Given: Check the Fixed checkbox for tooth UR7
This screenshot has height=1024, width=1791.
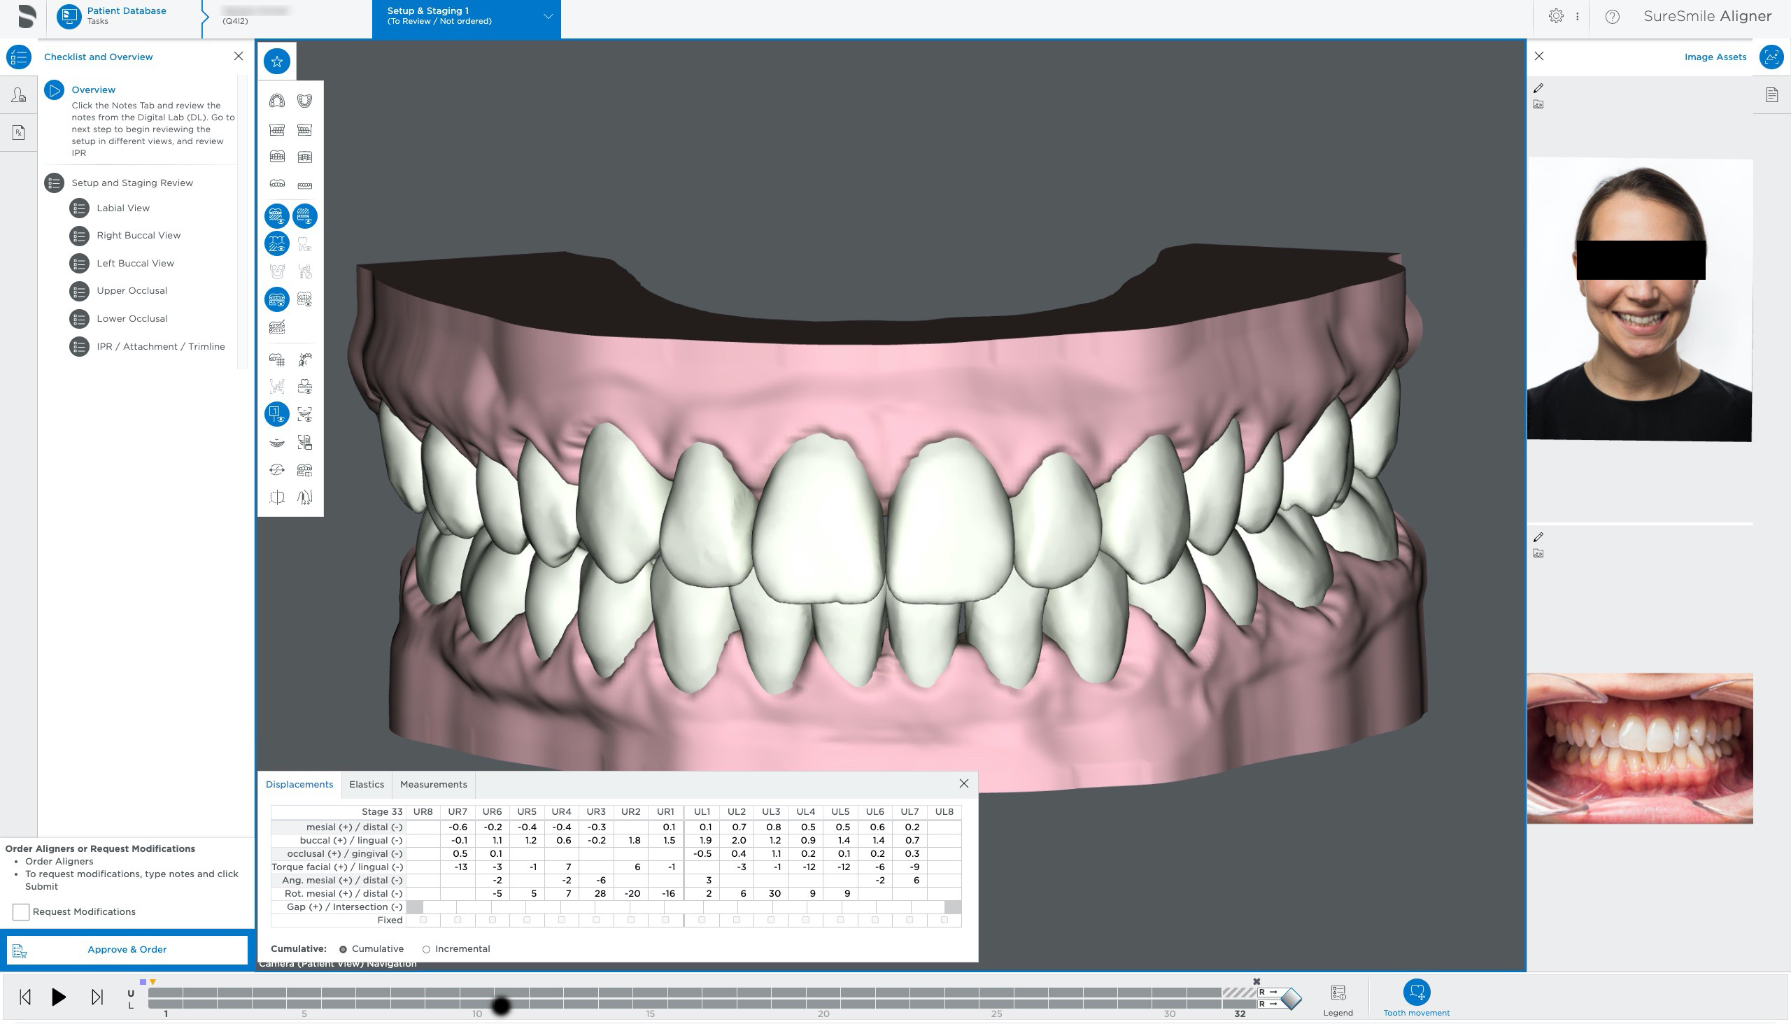Looking at the screenshot, I should (458, 920).
